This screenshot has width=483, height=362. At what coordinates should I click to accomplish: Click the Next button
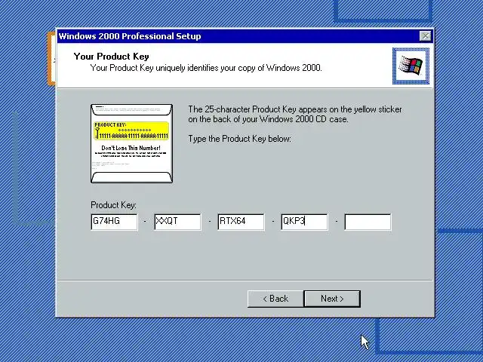332,299
